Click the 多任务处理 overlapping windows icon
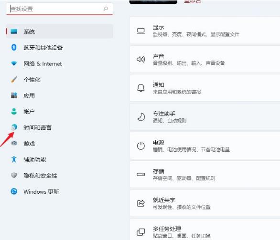 (x=141, y=232)
